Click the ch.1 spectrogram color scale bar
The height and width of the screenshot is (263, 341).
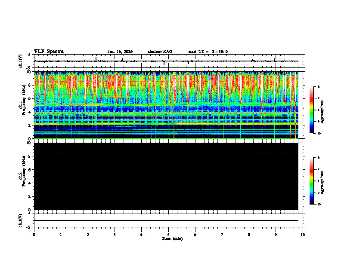[x=312, y=110]
